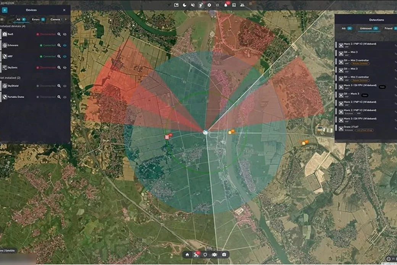
Task: Open notifications with the bell icon
Action: [226, 5]
